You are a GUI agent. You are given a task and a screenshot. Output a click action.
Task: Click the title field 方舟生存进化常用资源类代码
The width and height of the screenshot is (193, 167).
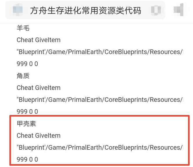click(x=85, y=11)
